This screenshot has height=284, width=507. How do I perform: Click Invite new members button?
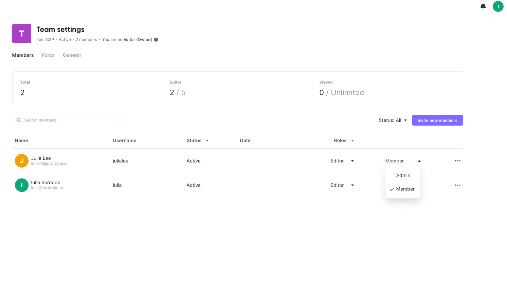click(437, 120)
